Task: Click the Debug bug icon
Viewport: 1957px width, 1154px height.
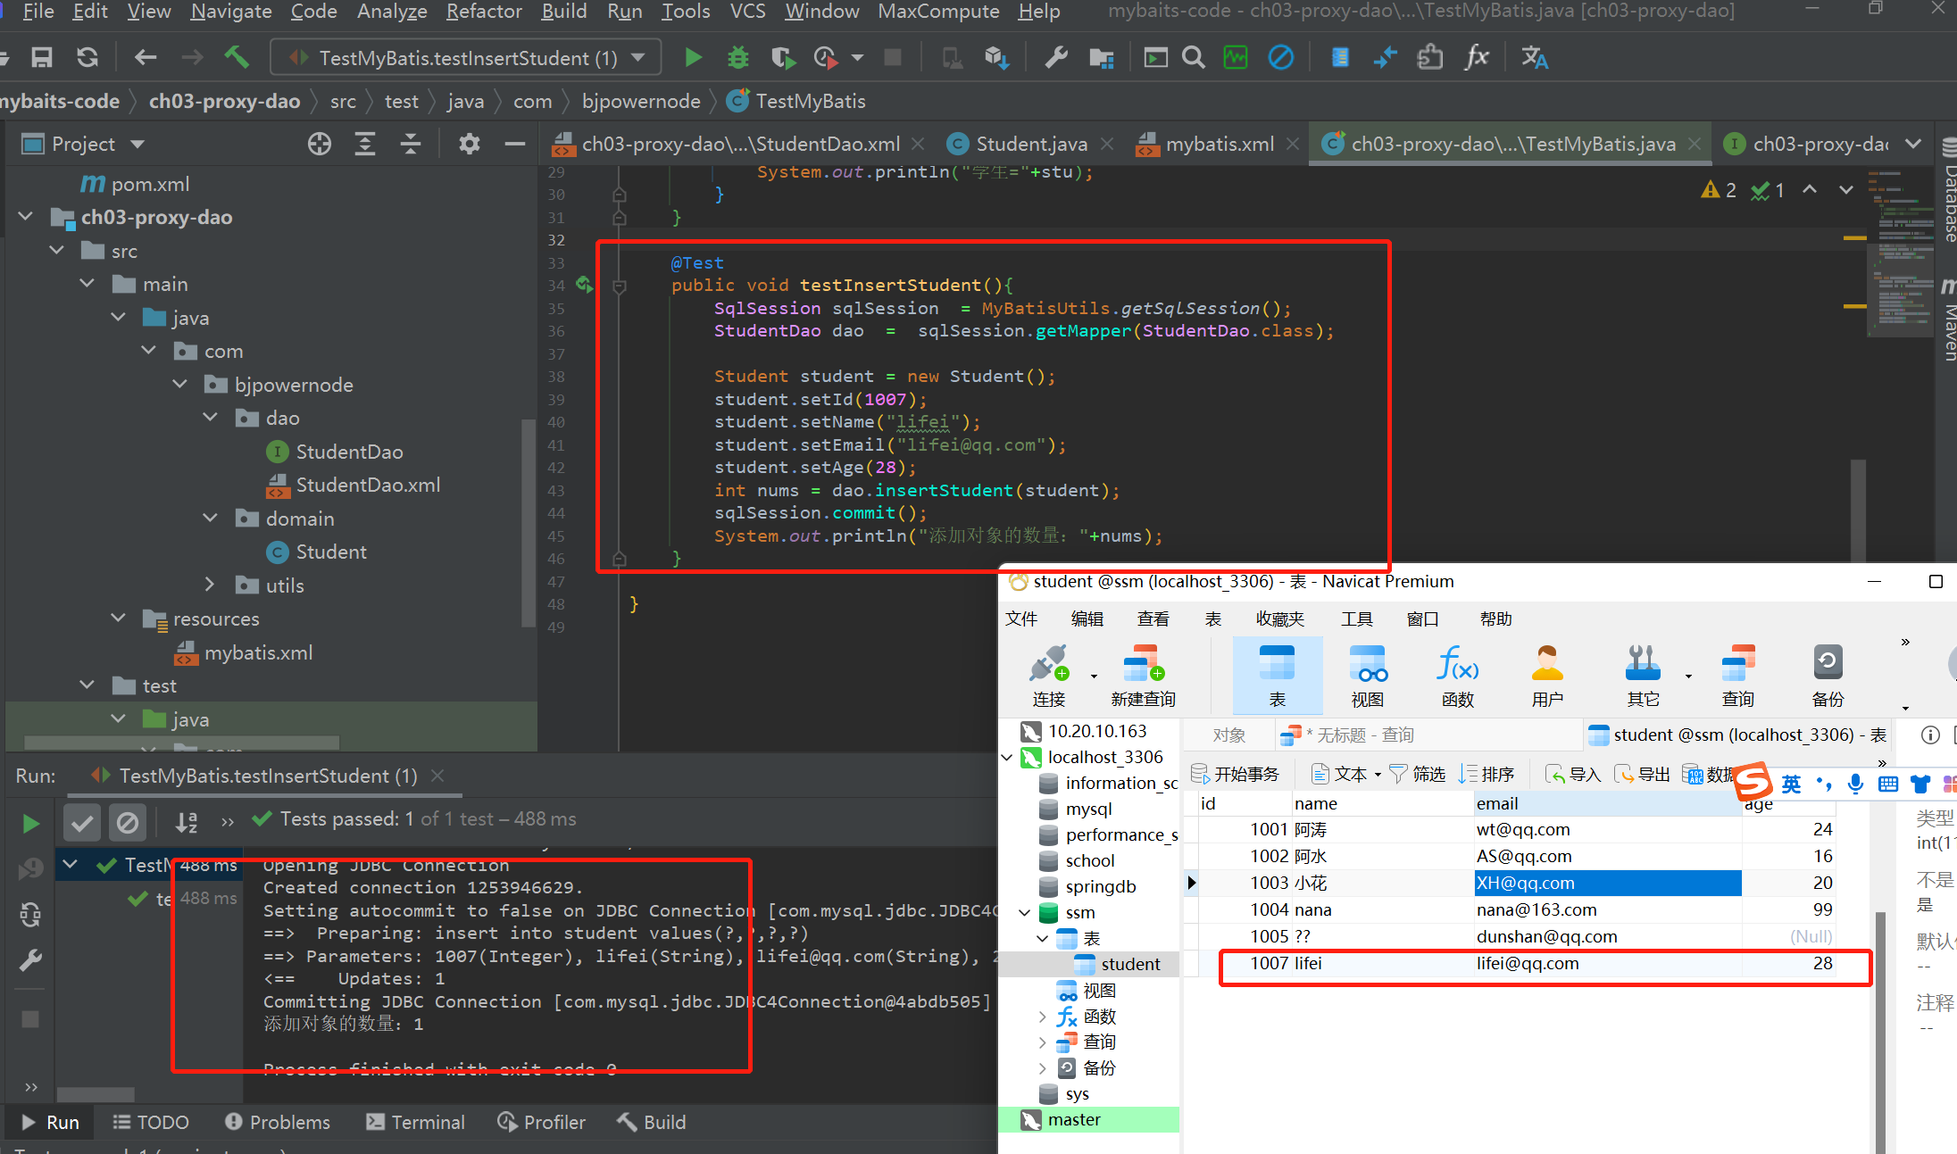Action: (738, 58)
